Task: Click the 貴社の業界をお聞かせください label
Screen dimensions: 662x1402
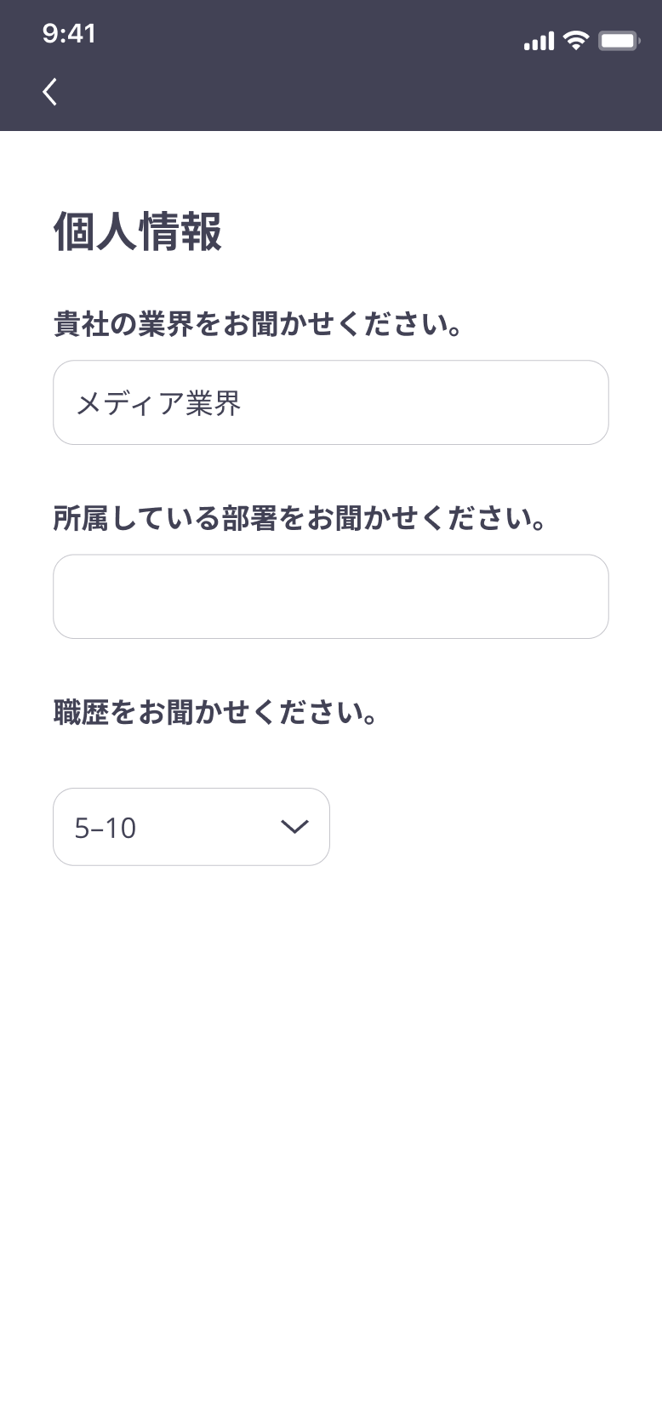Action: pos(258,324)
